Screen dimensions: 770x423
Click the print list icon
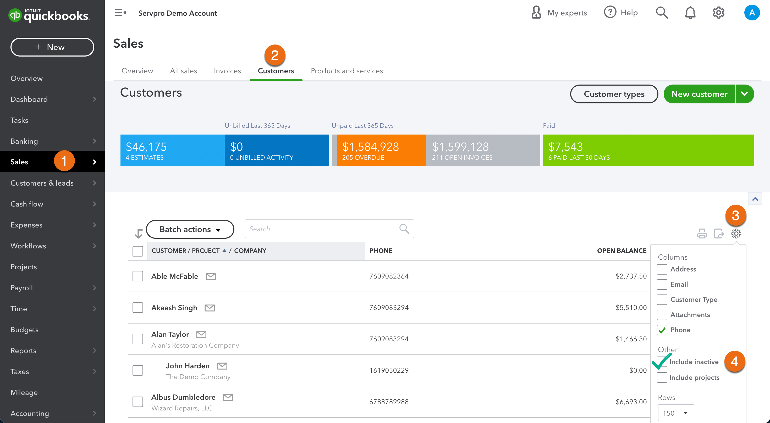click(x=702, y=233)
